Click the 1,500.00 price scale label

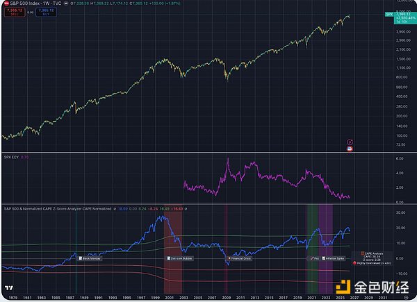coord(403,59)
